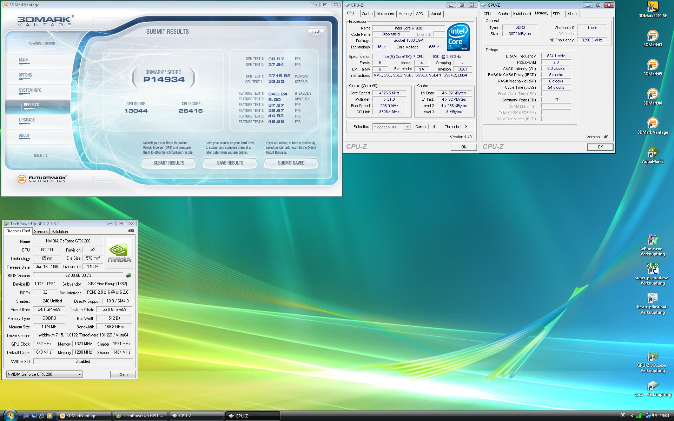Open the Memory tab in left CPU-Z

pos(405,14)
